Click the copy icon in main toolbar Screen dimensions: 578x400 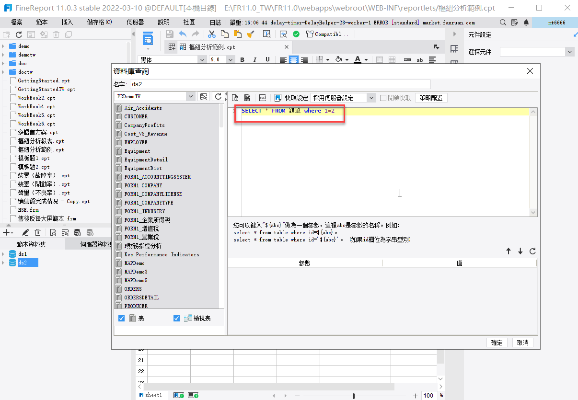pos(224,34)
